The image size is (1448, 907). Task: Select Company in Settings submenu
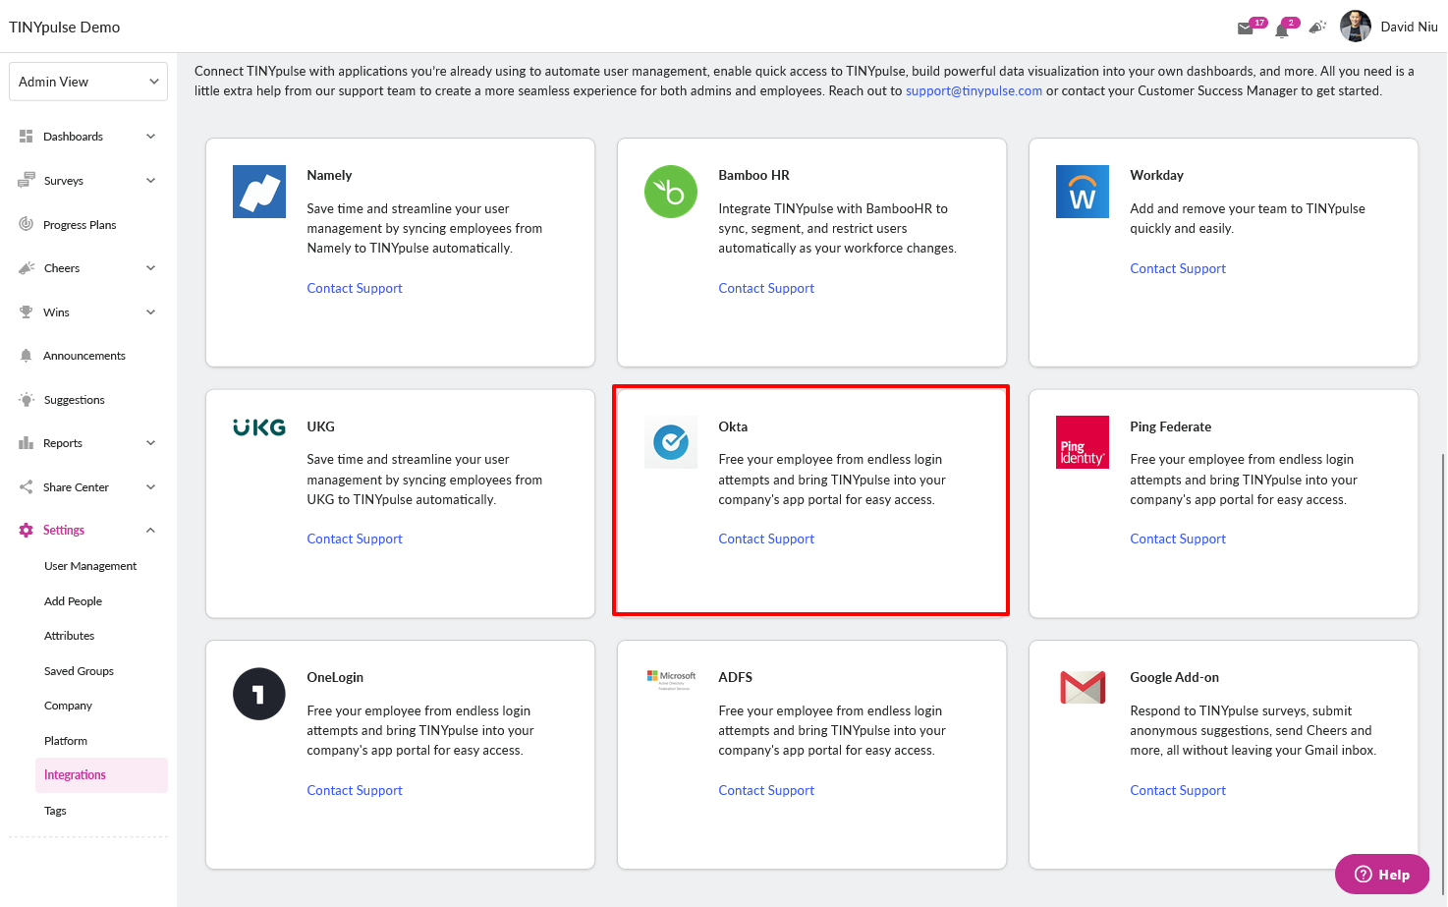point(68,706)
